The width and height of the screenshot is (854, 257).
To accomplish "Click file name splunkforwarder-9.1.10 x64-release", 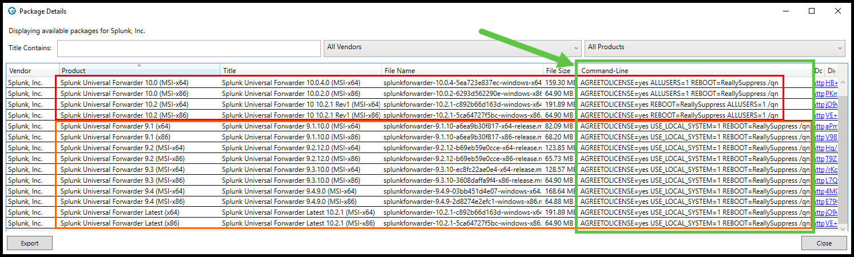I will (x=462, y=126).
